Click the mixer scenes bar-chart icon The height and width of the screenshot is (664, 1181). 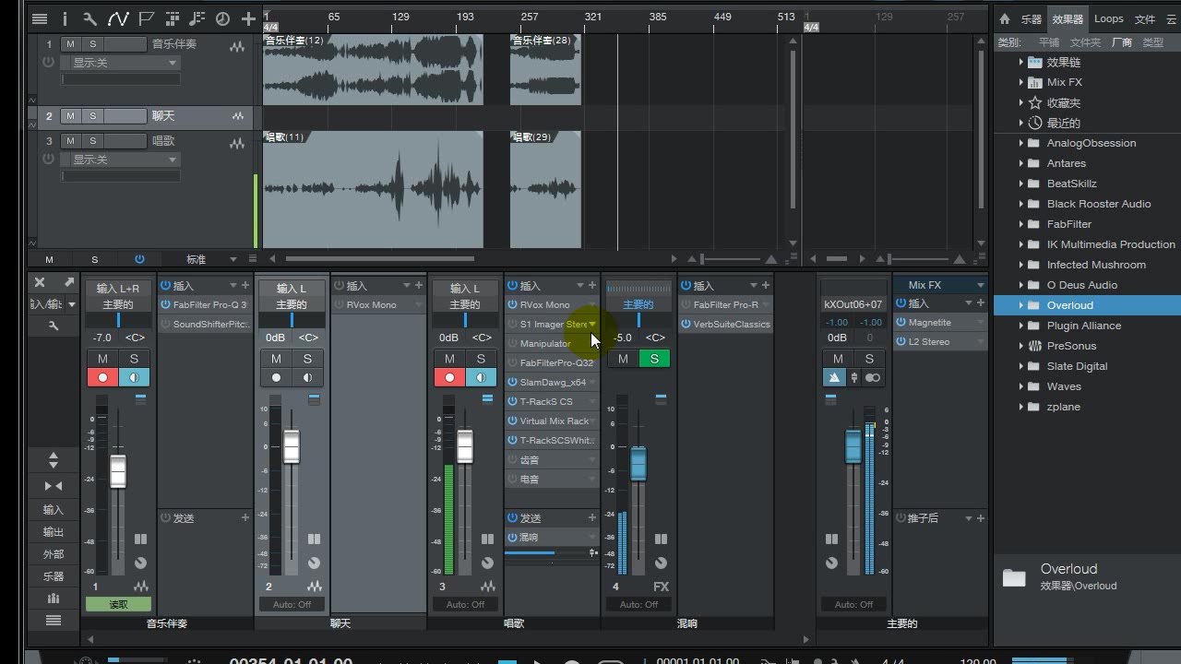point(54,599)
